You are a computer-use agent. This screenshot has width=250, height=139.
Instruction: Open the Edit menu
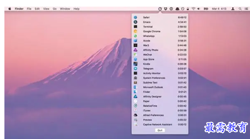point(37,9)
